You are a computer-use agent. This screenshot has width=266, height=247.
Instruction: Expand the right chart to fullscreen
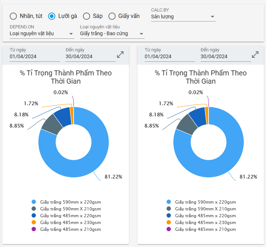tap(255, 55)
